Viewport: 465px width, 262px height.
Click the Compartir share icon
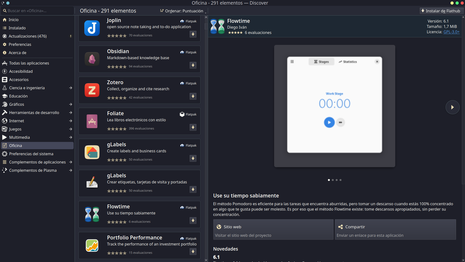[x=340, y=226]
